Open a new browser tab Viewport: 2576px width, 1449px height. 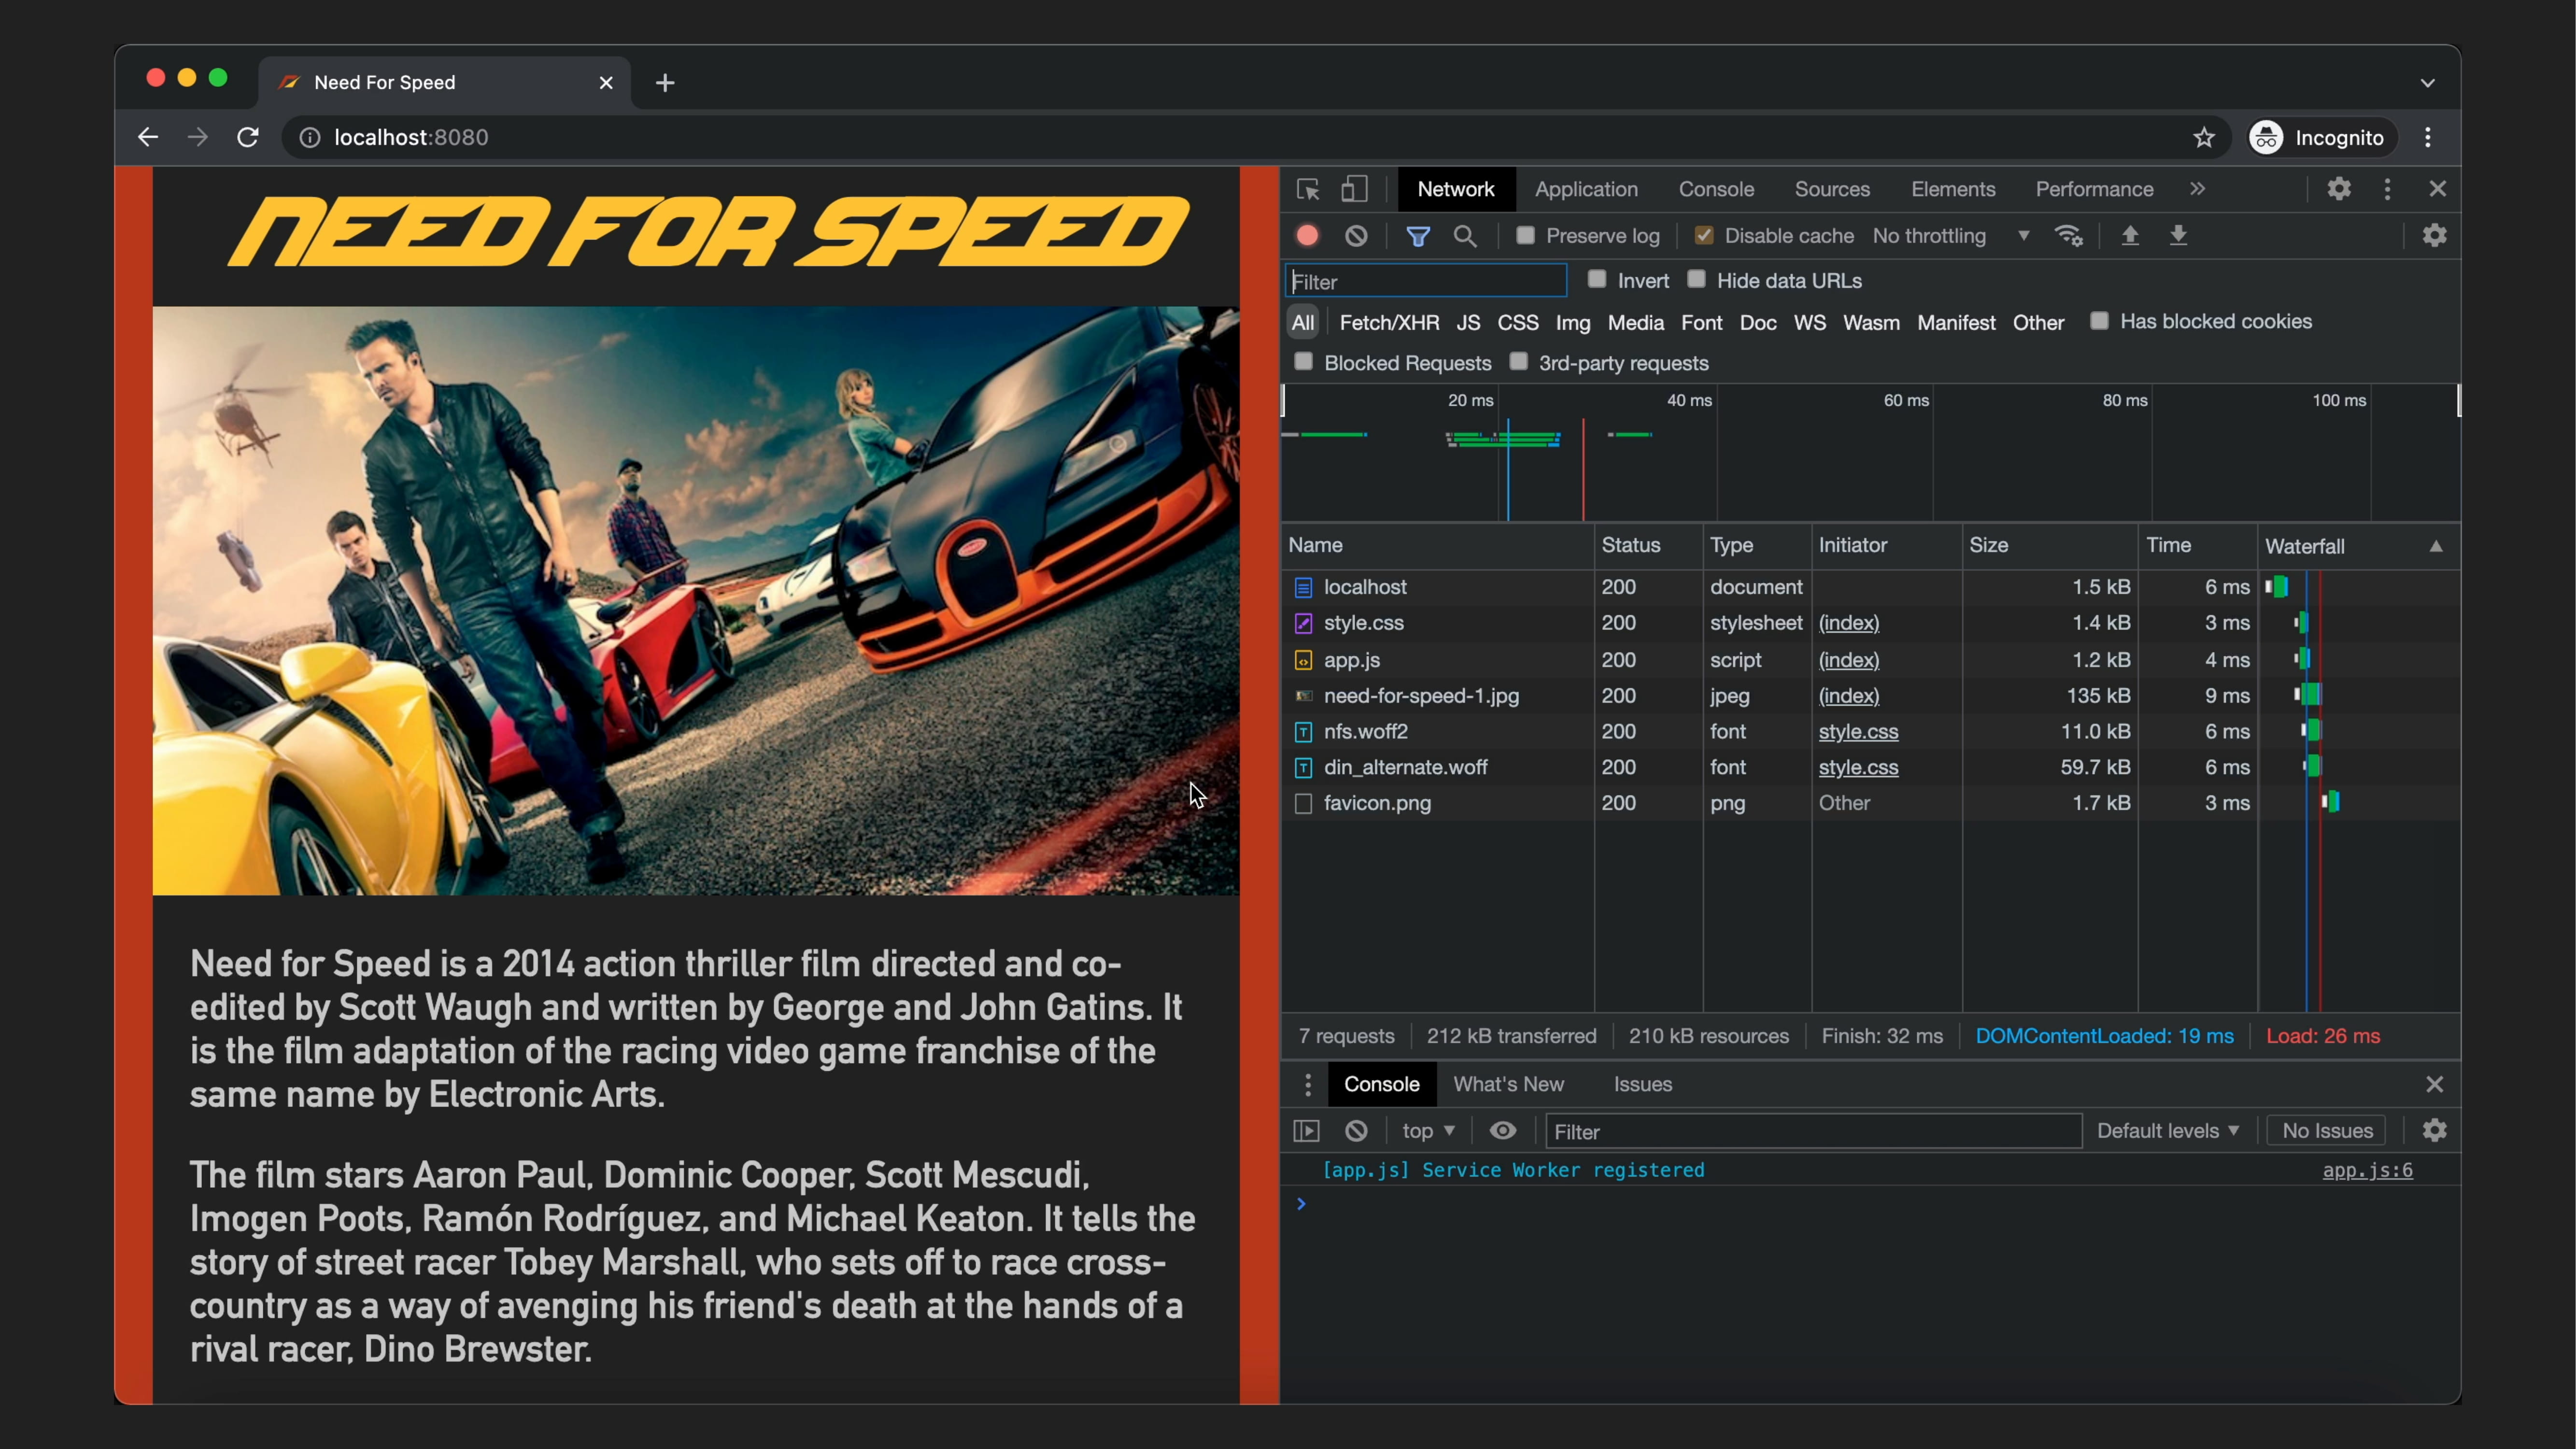[x=665, y=83]
